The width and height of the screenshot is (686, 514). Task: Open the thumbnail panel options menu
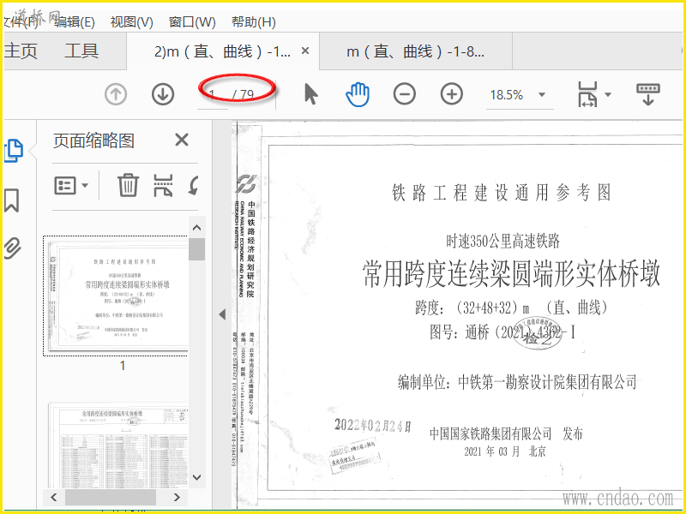[71, 186]
